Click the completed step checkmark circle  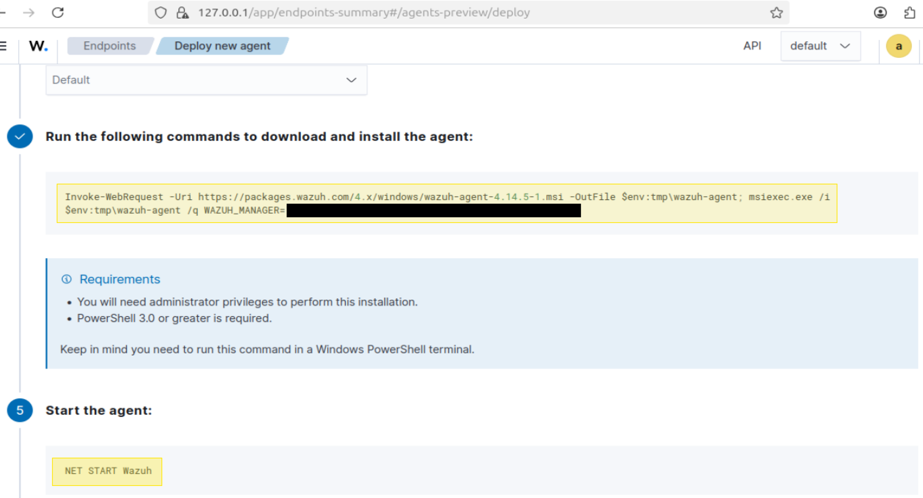[20, 136]
